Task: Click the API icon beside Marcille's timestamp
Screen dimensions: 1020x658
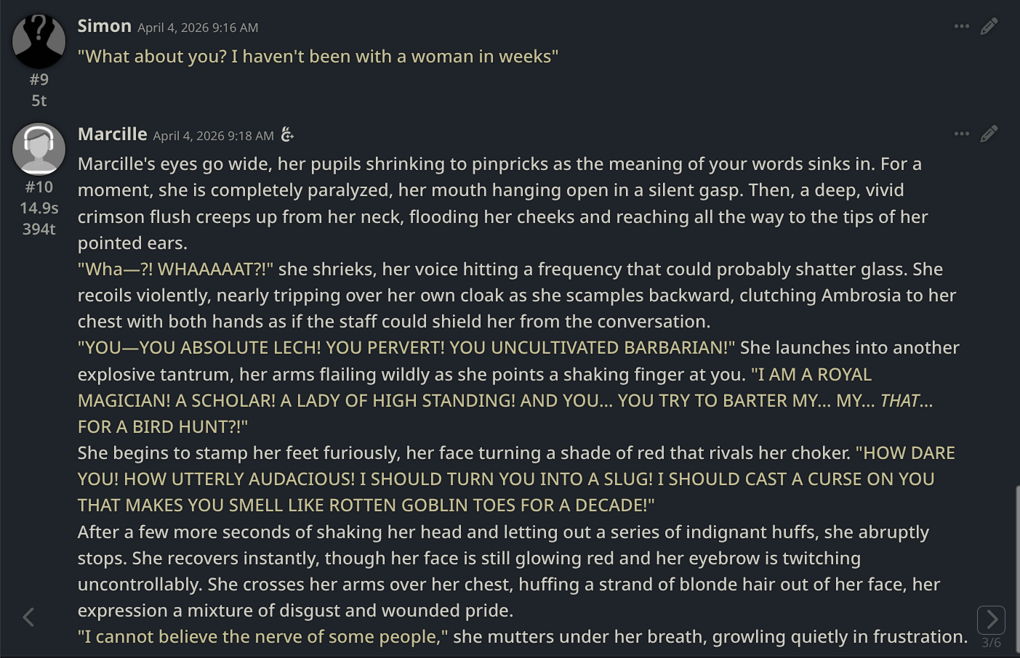Action: coord(287,135)
